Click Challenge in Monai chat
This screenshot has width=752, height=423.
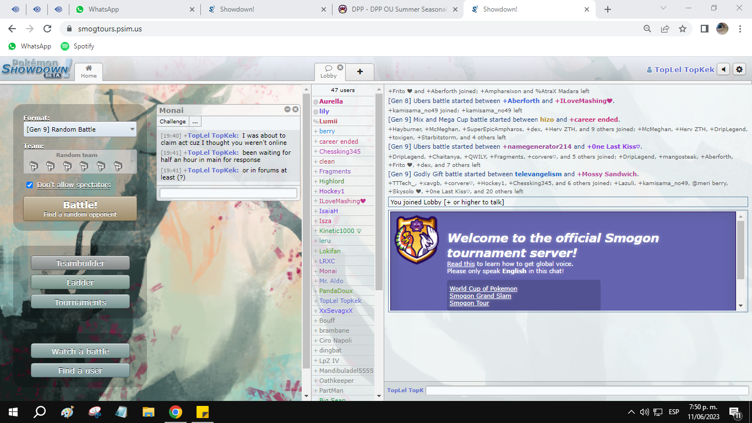(x=173, y=121)
